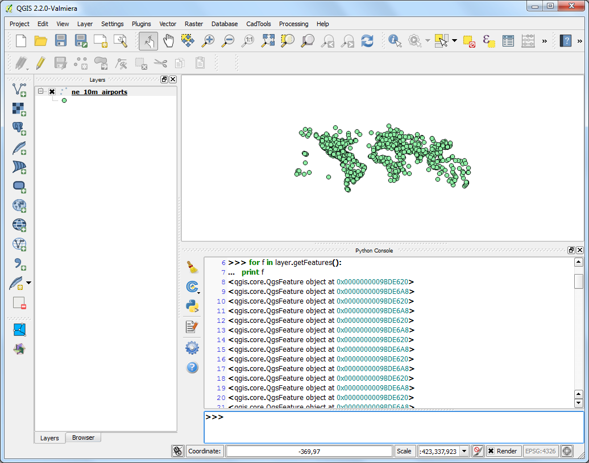Screen dimensions: 589x463
Task: Open the Help contents toolbar icon
Action: point(565,40)
